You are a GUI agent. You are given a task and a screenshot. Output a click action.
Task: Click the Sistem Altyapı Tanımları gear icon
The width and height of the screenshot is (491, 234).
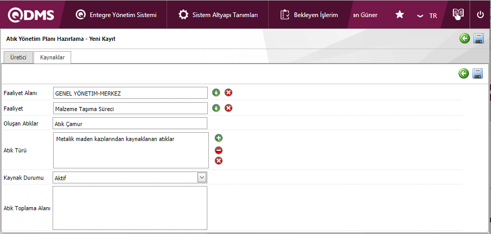click(183, 15)
